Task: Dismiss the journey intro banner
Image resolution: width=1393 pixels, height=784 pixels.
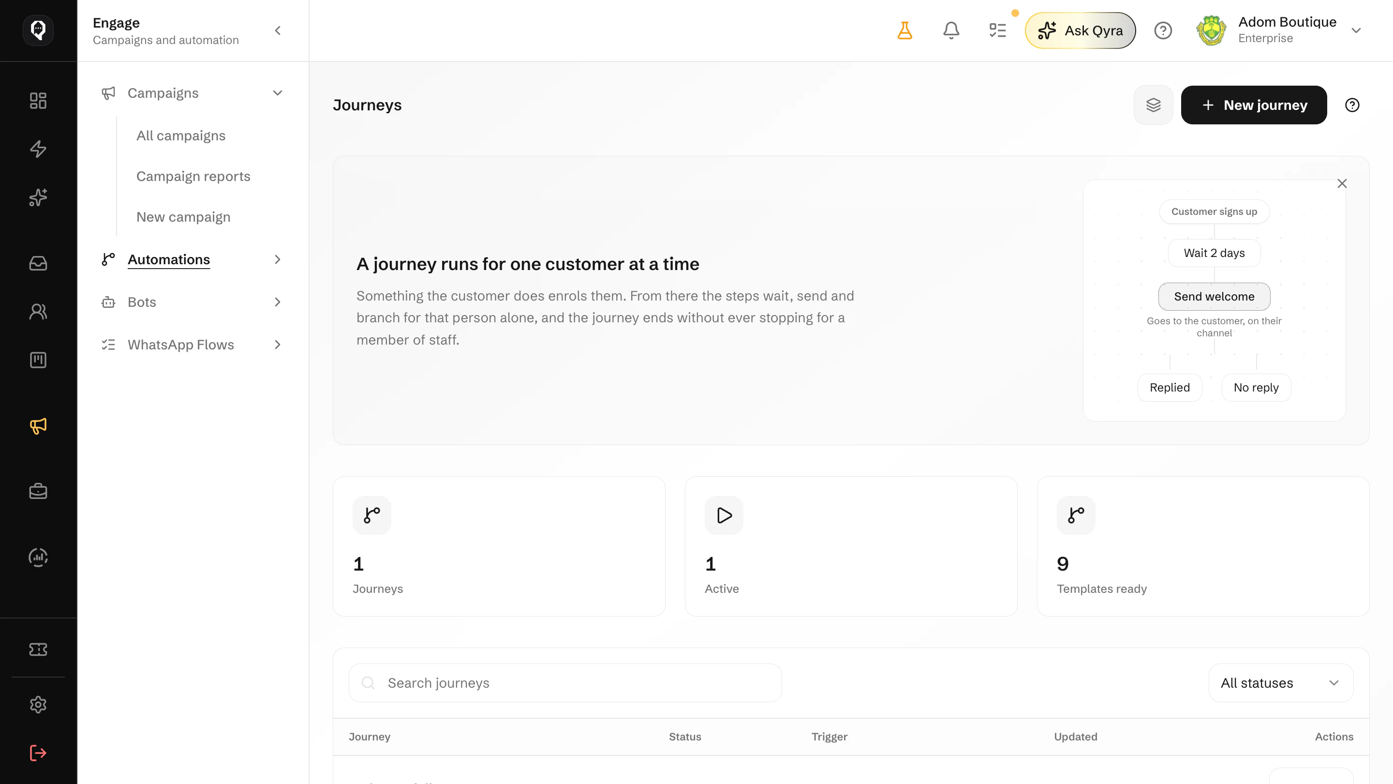Action: click(1342, 183)
